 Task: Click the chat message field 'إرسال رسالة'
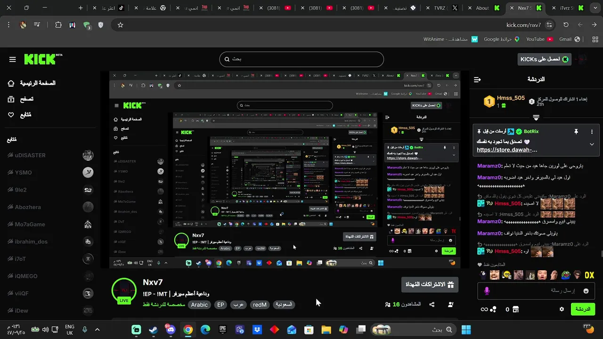[536, 291]
